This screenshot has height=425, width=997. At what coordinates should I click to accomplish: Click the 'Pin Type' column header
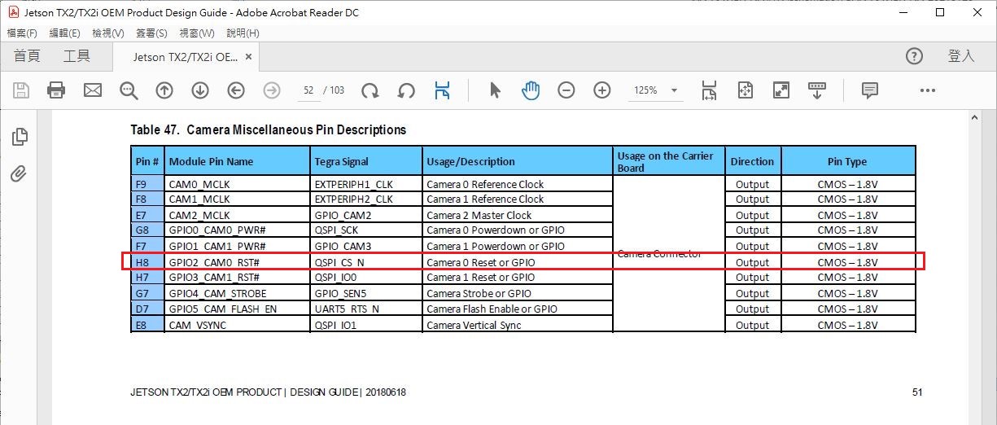pos(847,161)
